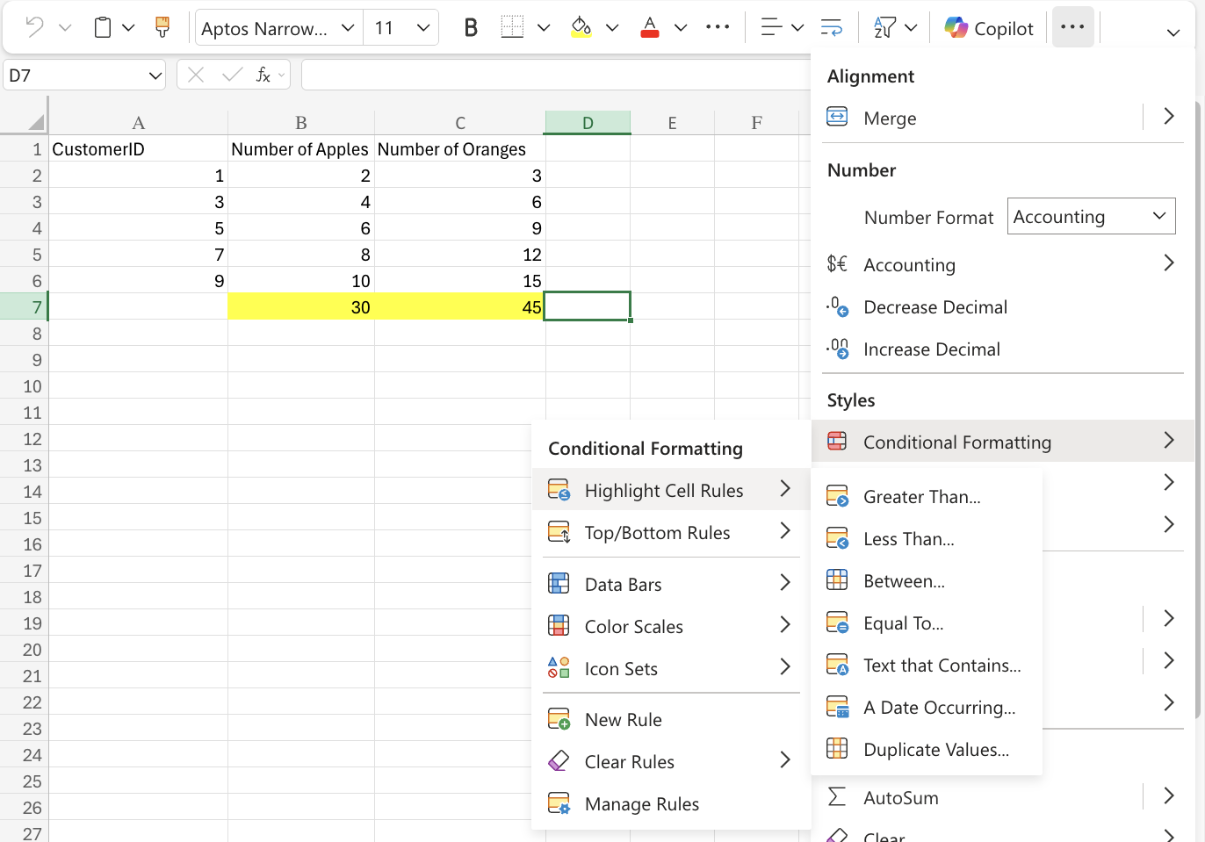
Task: Apply the Decrease Decimal format
Action: 934,306
